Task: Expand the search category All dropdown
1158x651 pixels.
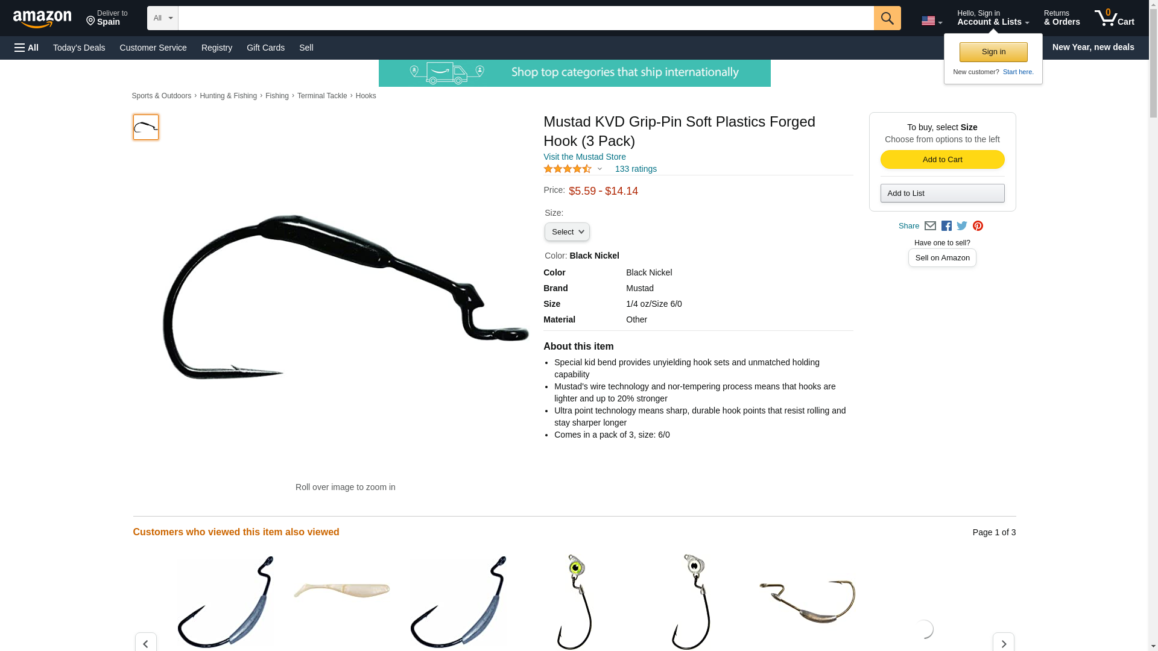Action: coord(163,18)
